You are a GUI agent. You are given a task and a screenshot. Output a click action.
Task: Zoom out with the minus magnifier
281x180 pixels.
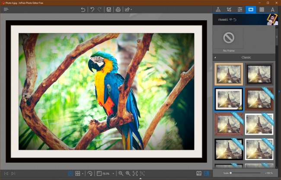(121, 174)
